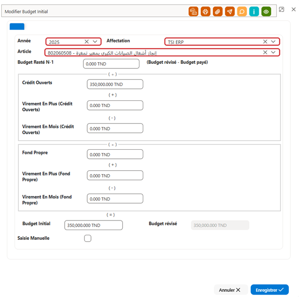The image size is (299, 297).
Task: Expand the Affectation dropdown list
Action: tap(273, 42)
